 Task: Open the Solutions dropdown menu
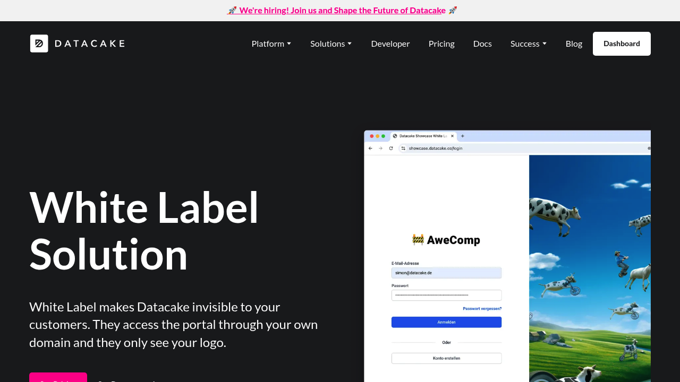click(x=331, y=44)
